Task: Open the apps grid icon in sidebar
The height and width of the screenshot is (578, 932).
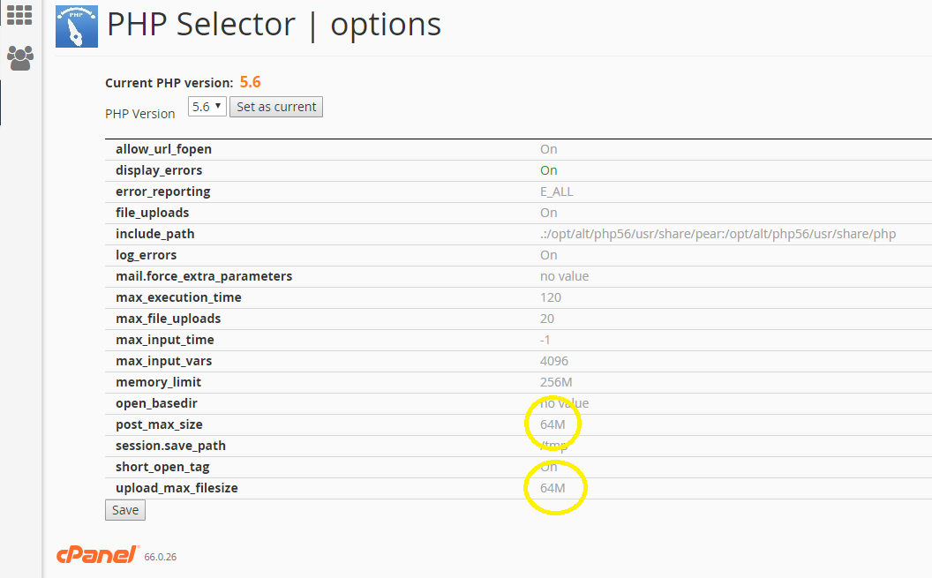Action: click(x=19, y=14)
